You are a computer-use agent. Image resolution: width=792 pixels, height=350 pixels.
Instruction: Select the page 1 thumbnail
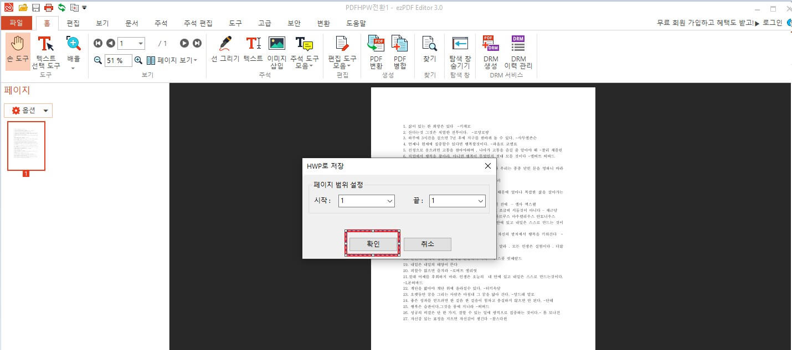coord(26,145)
